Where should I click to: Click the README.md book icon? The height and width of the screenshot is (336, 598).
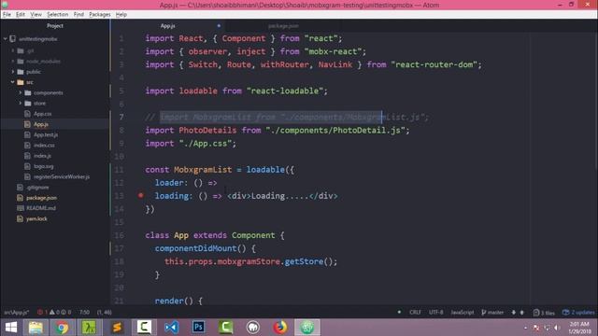coord(21,208)
